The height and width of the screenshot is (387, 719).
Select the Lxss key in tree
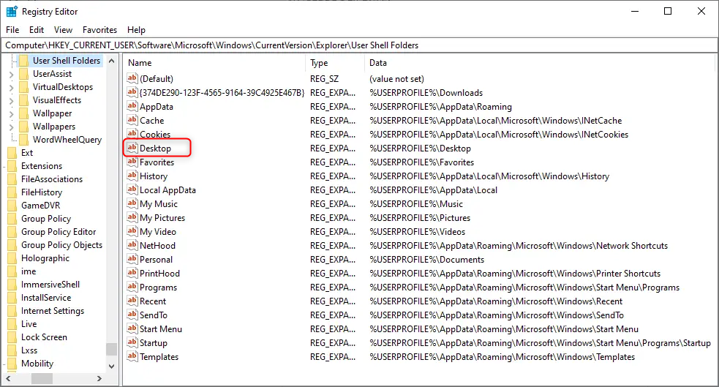tap(29, 350)
